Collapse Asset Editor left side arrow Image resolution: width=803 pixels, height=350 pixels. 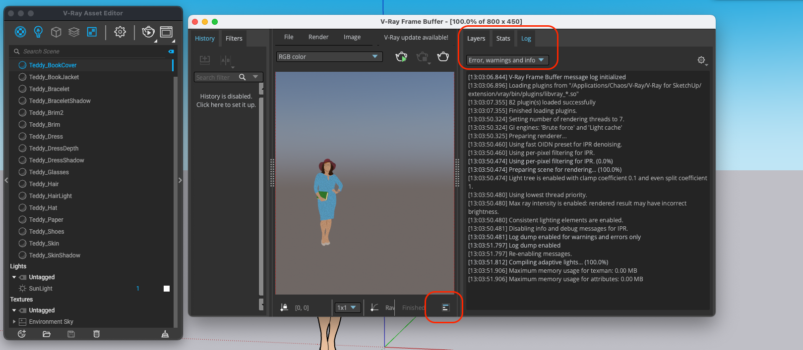coord(6,180)
